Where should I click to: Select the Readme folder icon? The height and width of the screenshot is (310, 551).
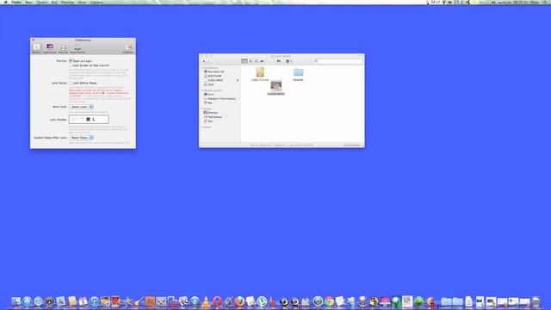299,72
